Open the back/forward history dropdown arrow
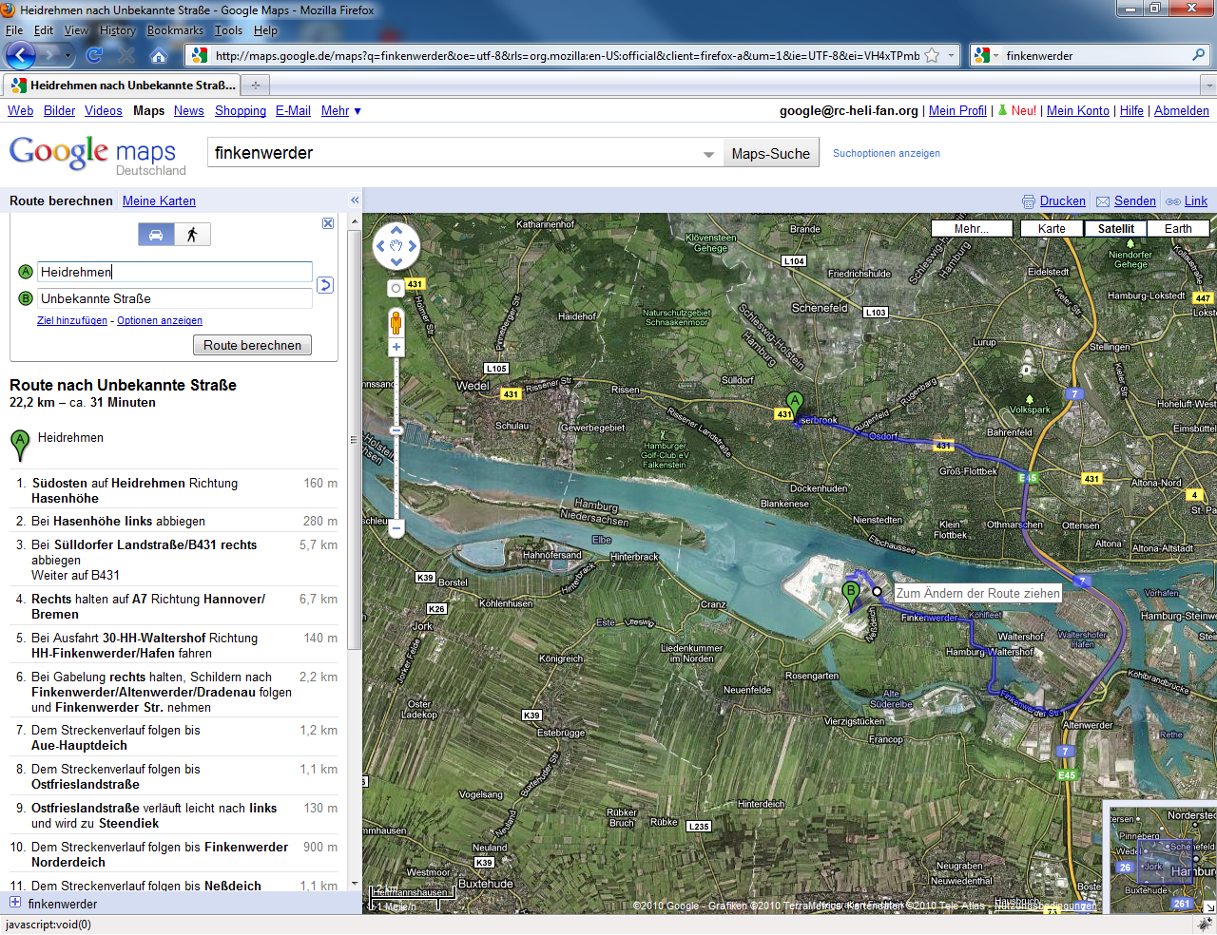Screen dimensions: 1217x935 pos(68,55)
